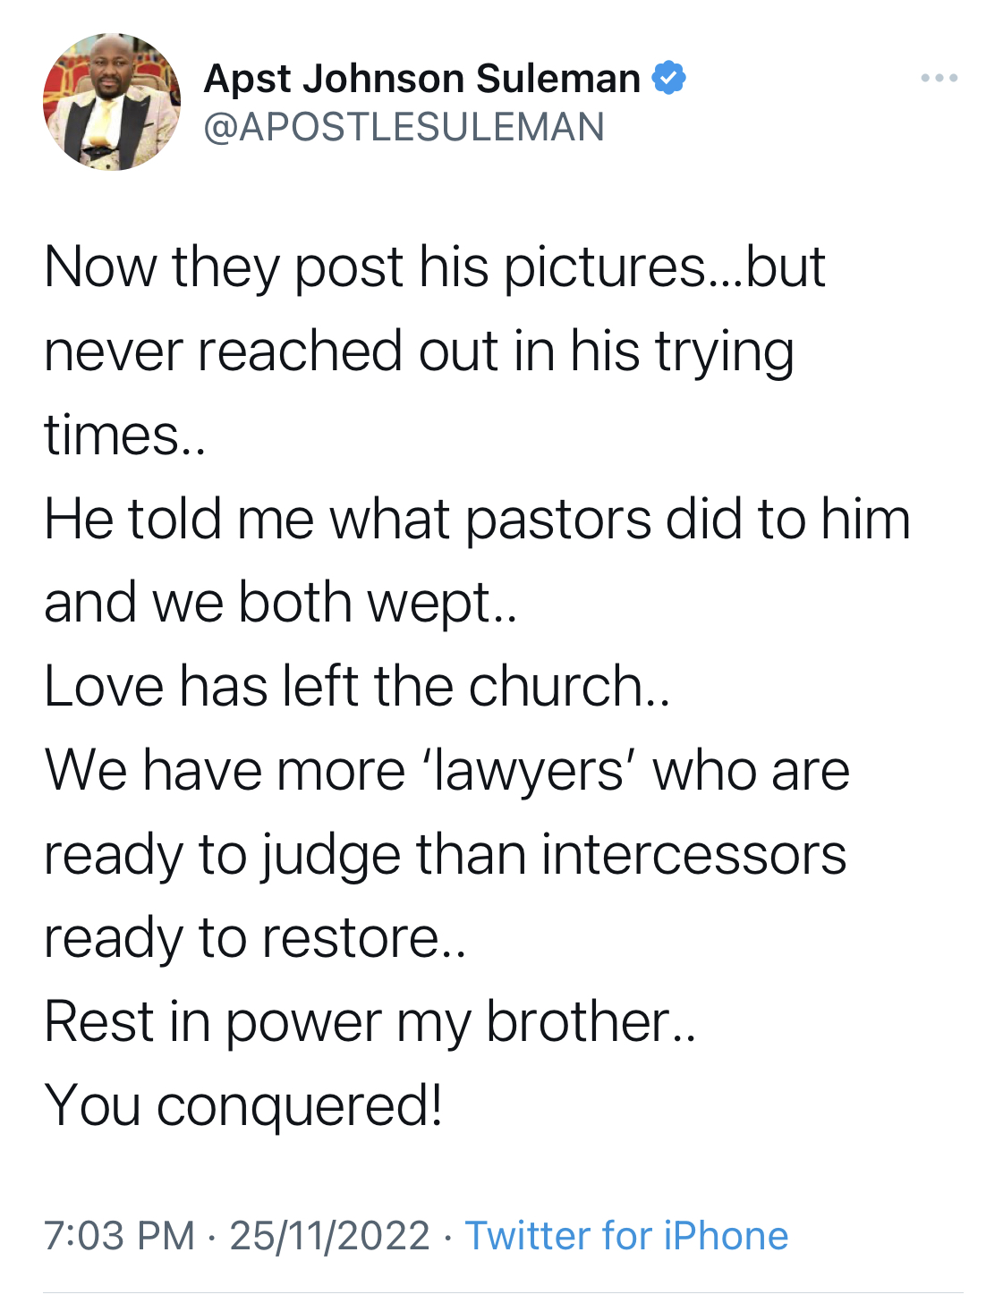
Task: Tap the text 'and we both wept..'
Action: pyautogui.click(x=280, y=603)
